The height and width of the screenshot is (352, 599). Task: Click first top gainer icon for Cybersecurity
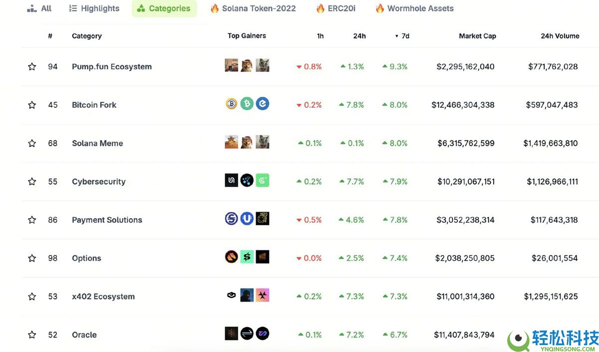coord(231,180)
